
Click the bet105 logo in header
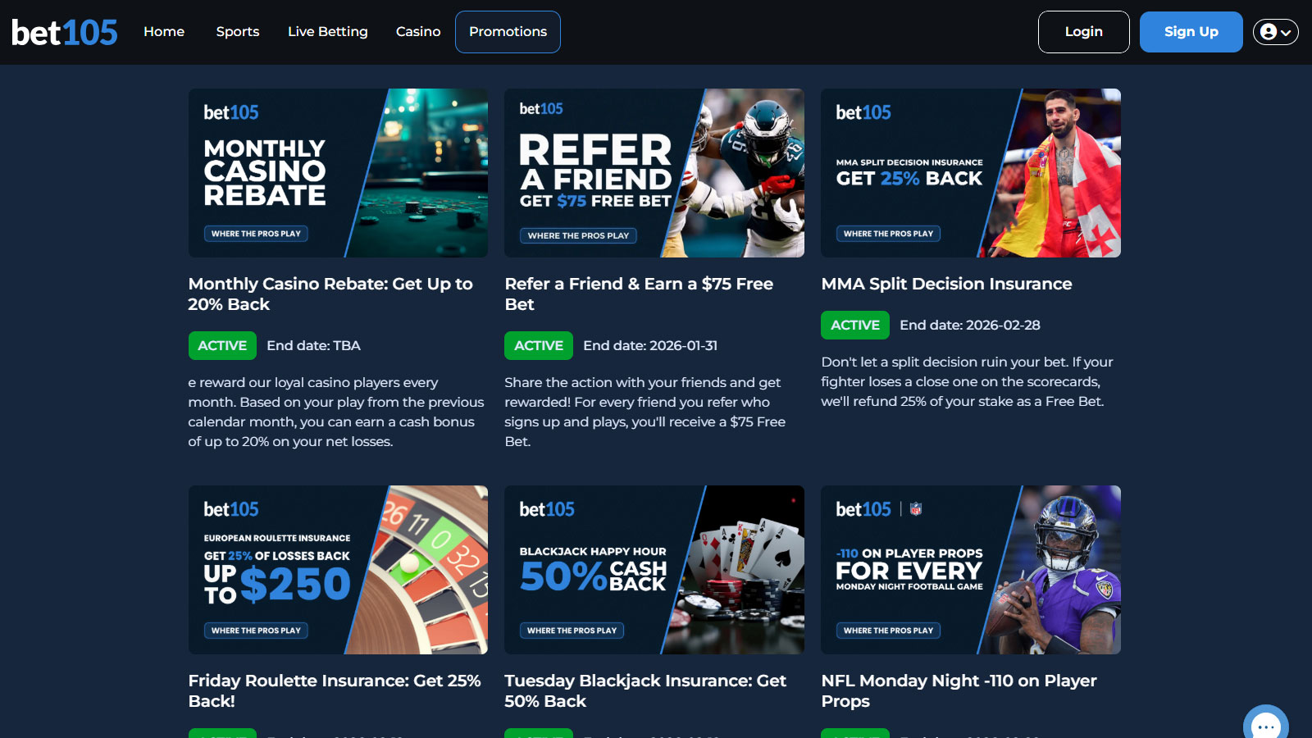point(65,32)
